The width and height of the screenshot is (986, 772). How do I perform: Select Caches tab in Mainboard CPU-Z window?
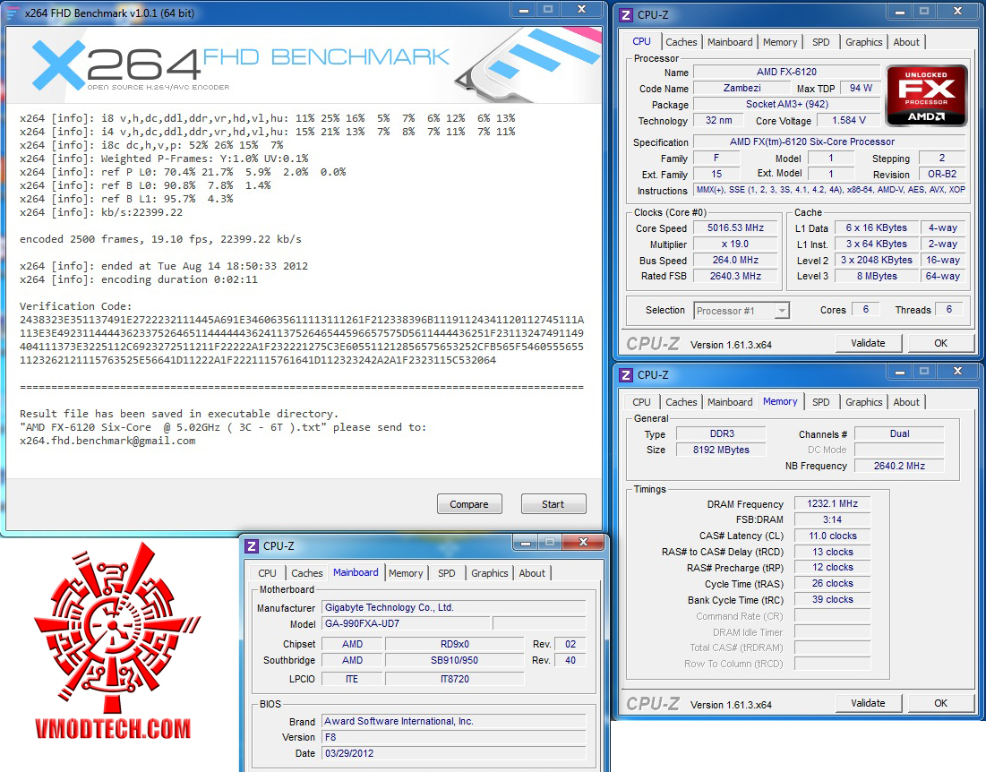pyautogui.click(x=307, y=573)
